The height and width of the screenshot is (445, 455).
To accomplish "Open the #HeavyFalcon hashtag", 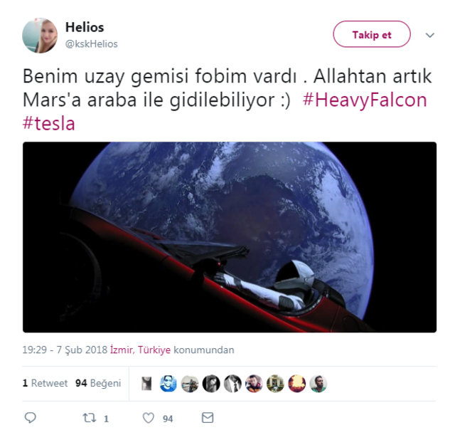I will [365, 100].
